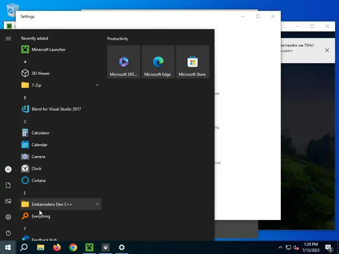The image size is (339, 254).
Task: Click the letter E section header
Action: [25, 193]
